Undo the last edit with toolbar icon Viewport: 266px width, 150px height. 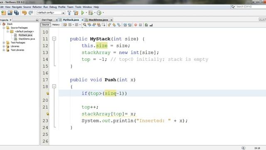click(x=25, y=13)
